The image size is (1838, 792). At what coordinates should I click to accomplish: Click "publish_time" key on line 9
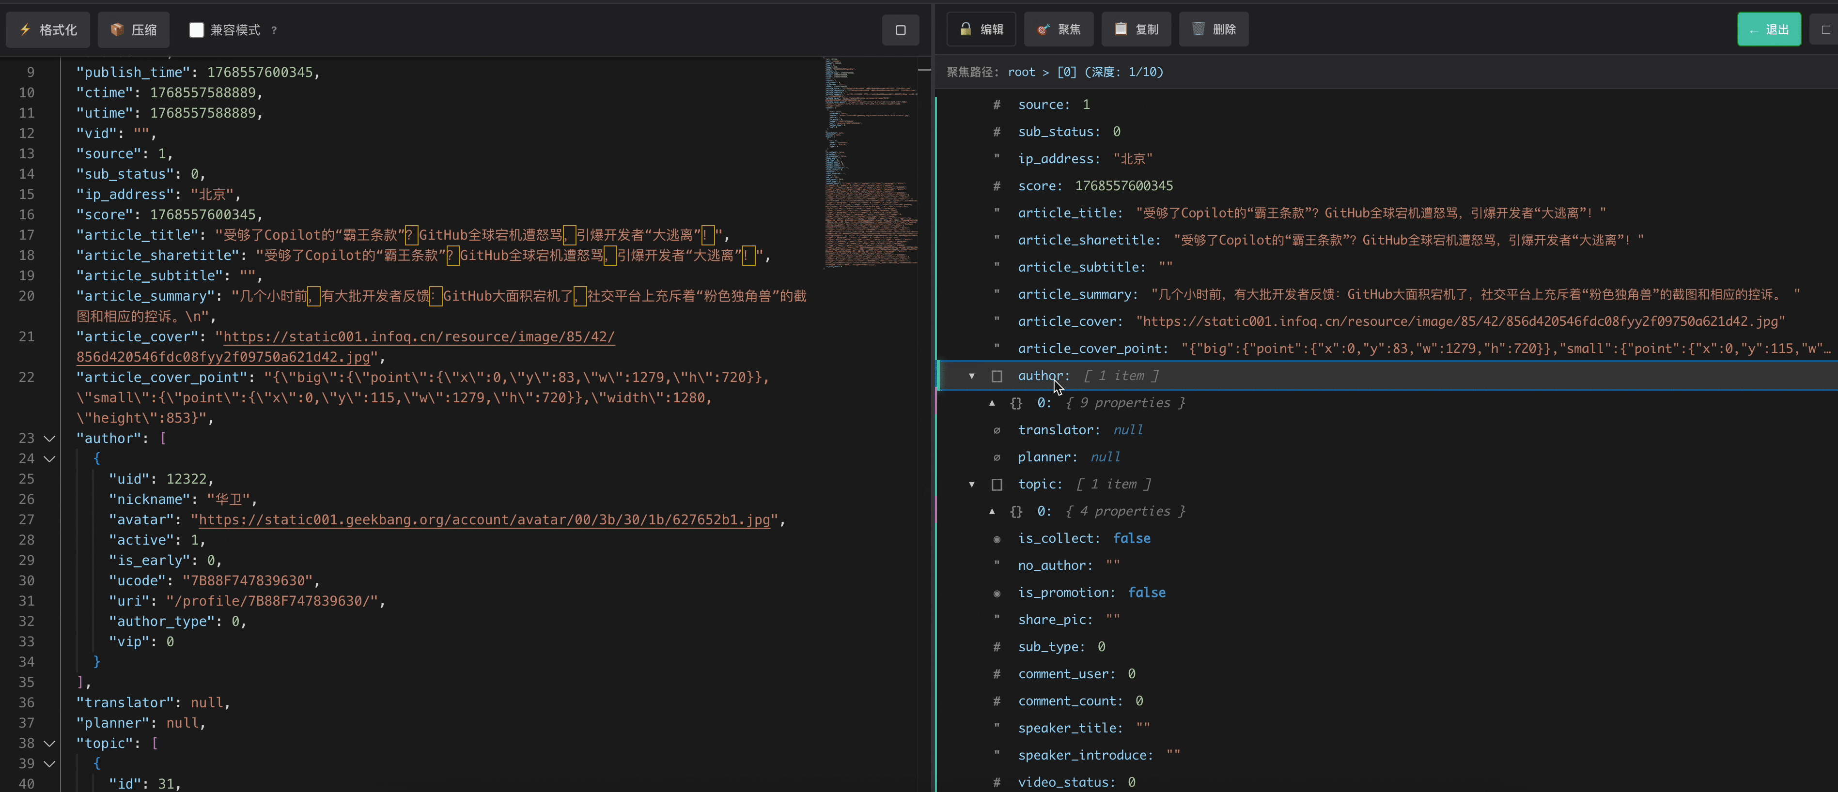click(x=133, y=73)
